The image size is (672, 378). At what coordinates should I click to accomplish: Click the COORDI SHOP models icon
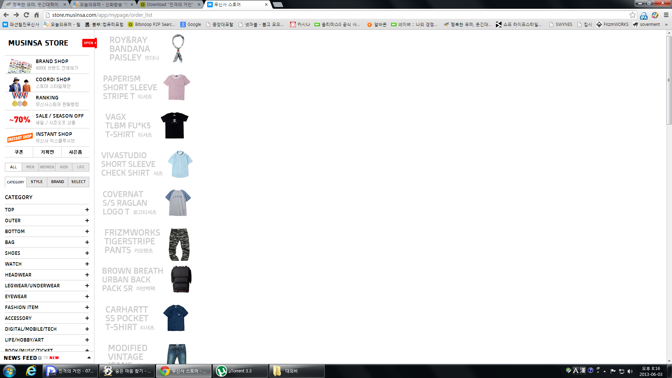(x=20, y=84)
